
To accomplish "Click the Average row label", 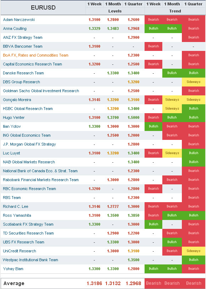I will coord(14,283).
